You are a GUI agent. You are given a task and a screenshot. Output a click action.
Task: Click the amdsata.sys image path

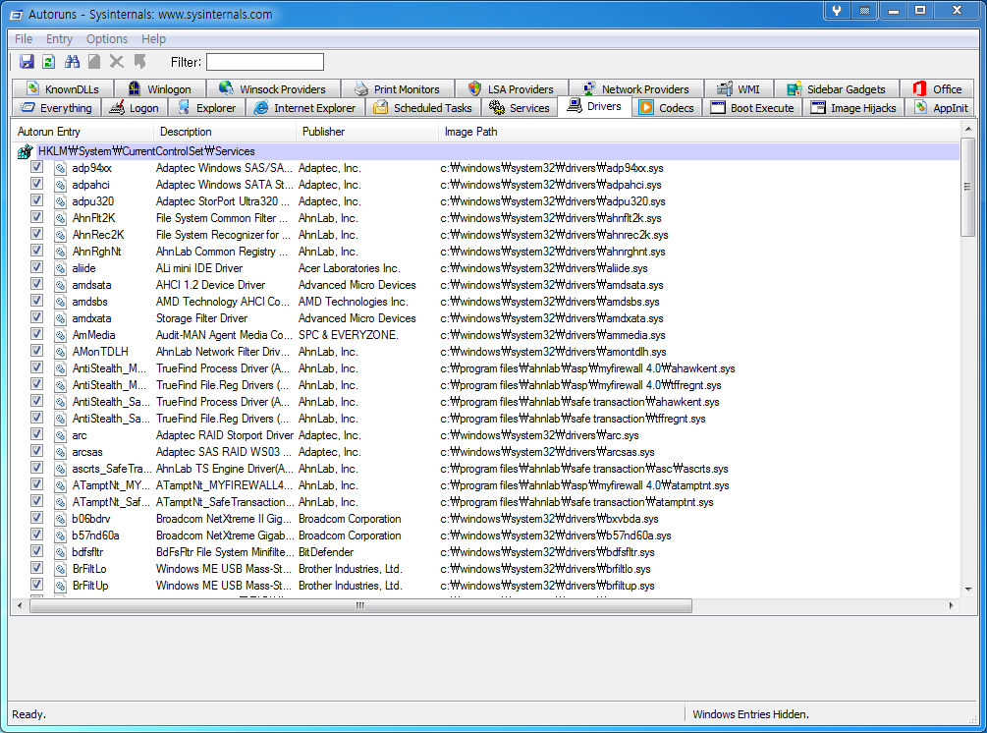point(551,285)
